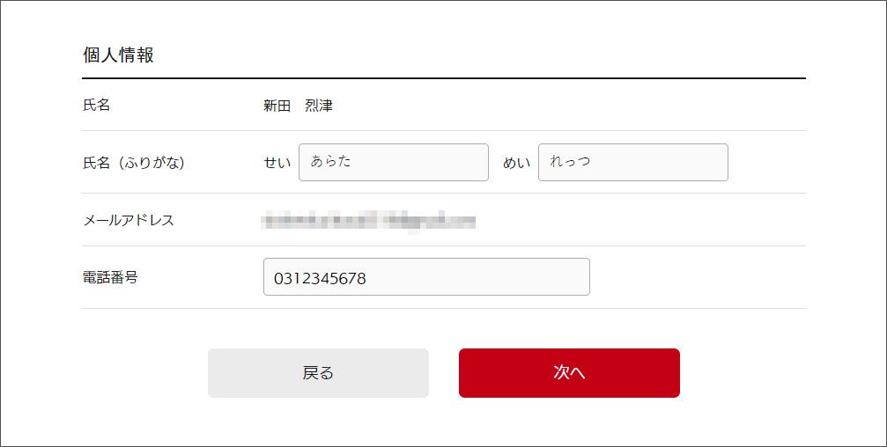Click the divider below the furigana row
Screen dimensions: 887x447
click(444, 193)
